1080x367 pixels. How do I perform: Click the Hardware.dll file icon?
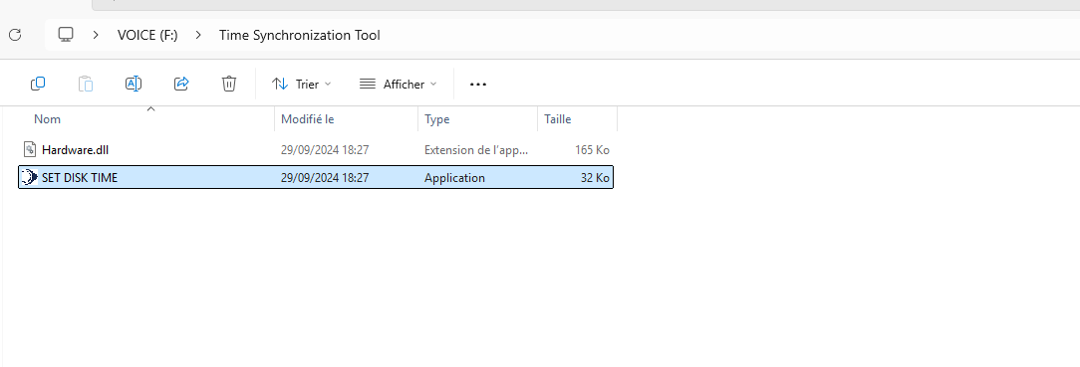click(x=30, y=149)
